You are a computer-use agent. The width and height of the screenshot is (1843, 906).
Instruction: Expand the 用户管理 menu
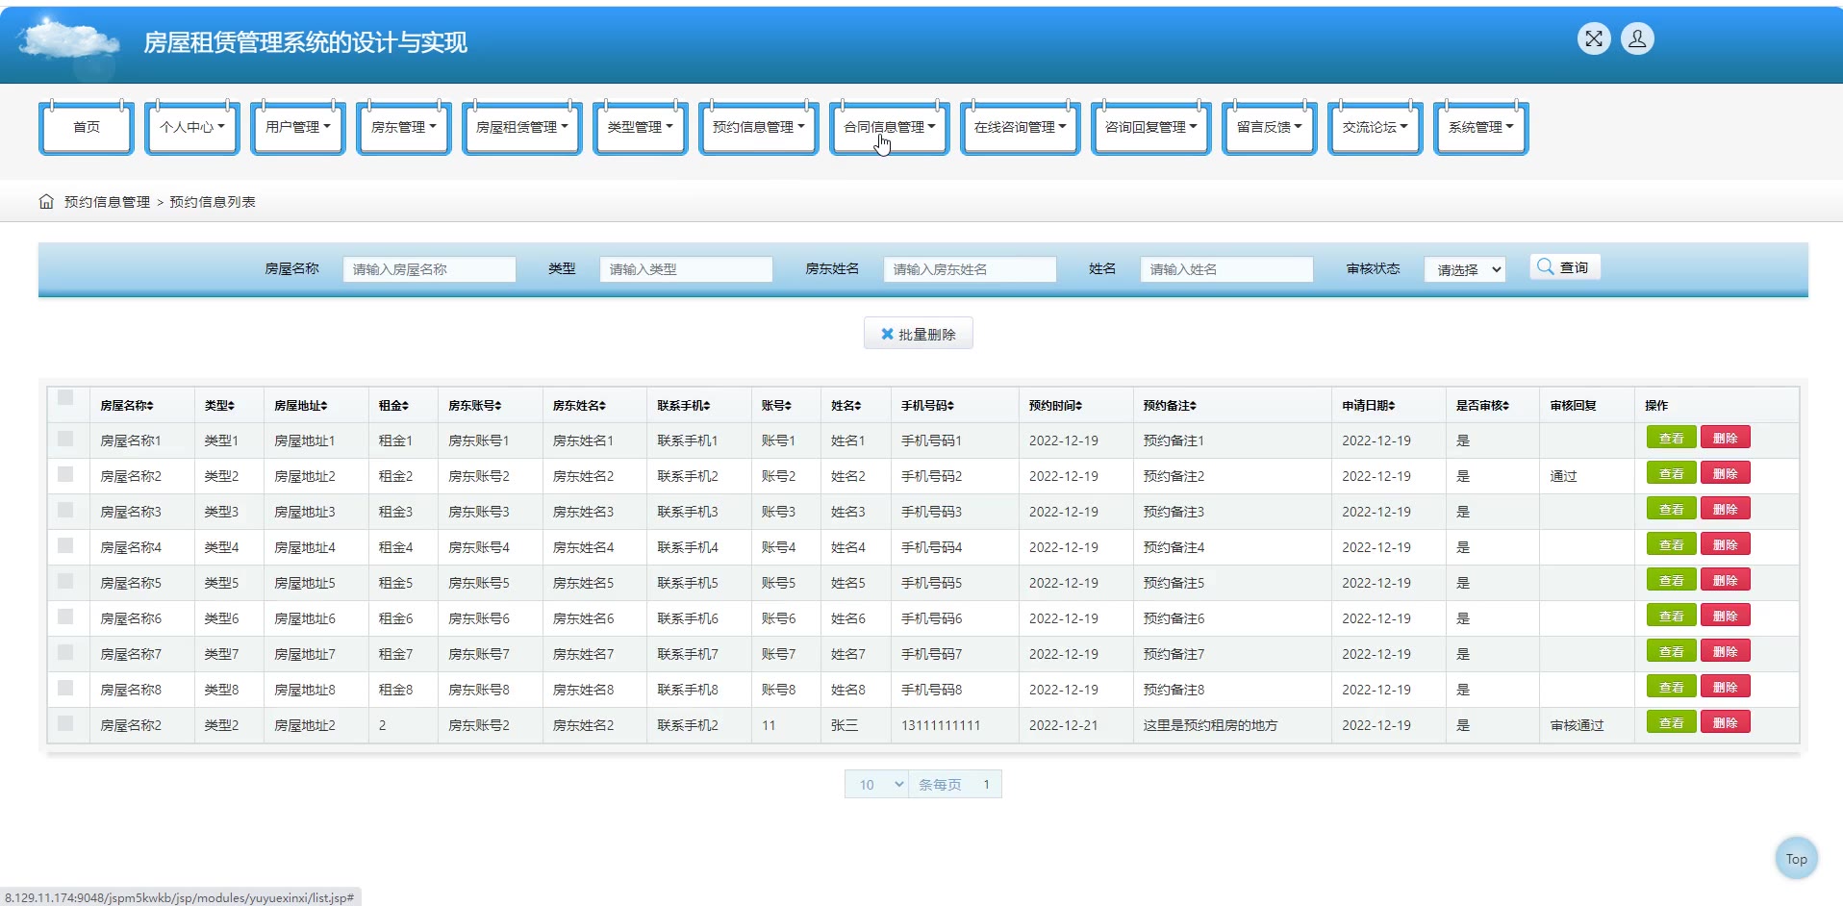[x=298, y=127]
